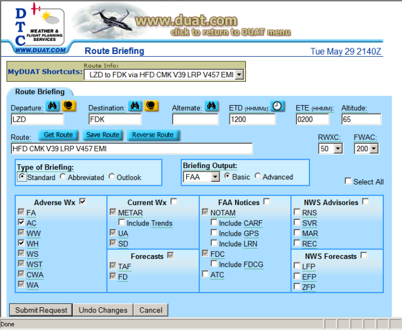
Task: Toggle the Forecasts group checkbox
Action: [170, 256]
